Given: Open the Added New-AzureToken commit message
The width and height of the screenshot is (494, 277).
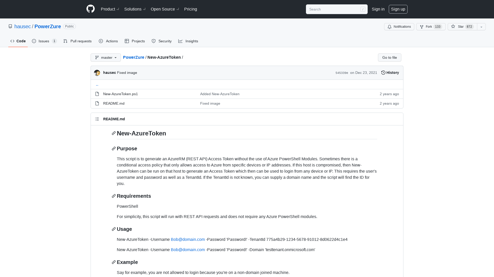Looking at the screenshot, I should [220, 94].
